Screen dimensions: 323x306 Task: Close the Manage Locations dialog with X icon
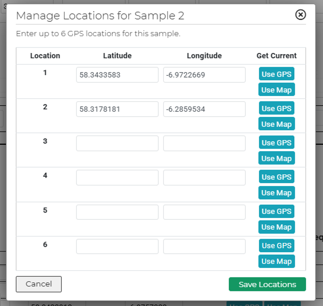(x=300, y=15)
